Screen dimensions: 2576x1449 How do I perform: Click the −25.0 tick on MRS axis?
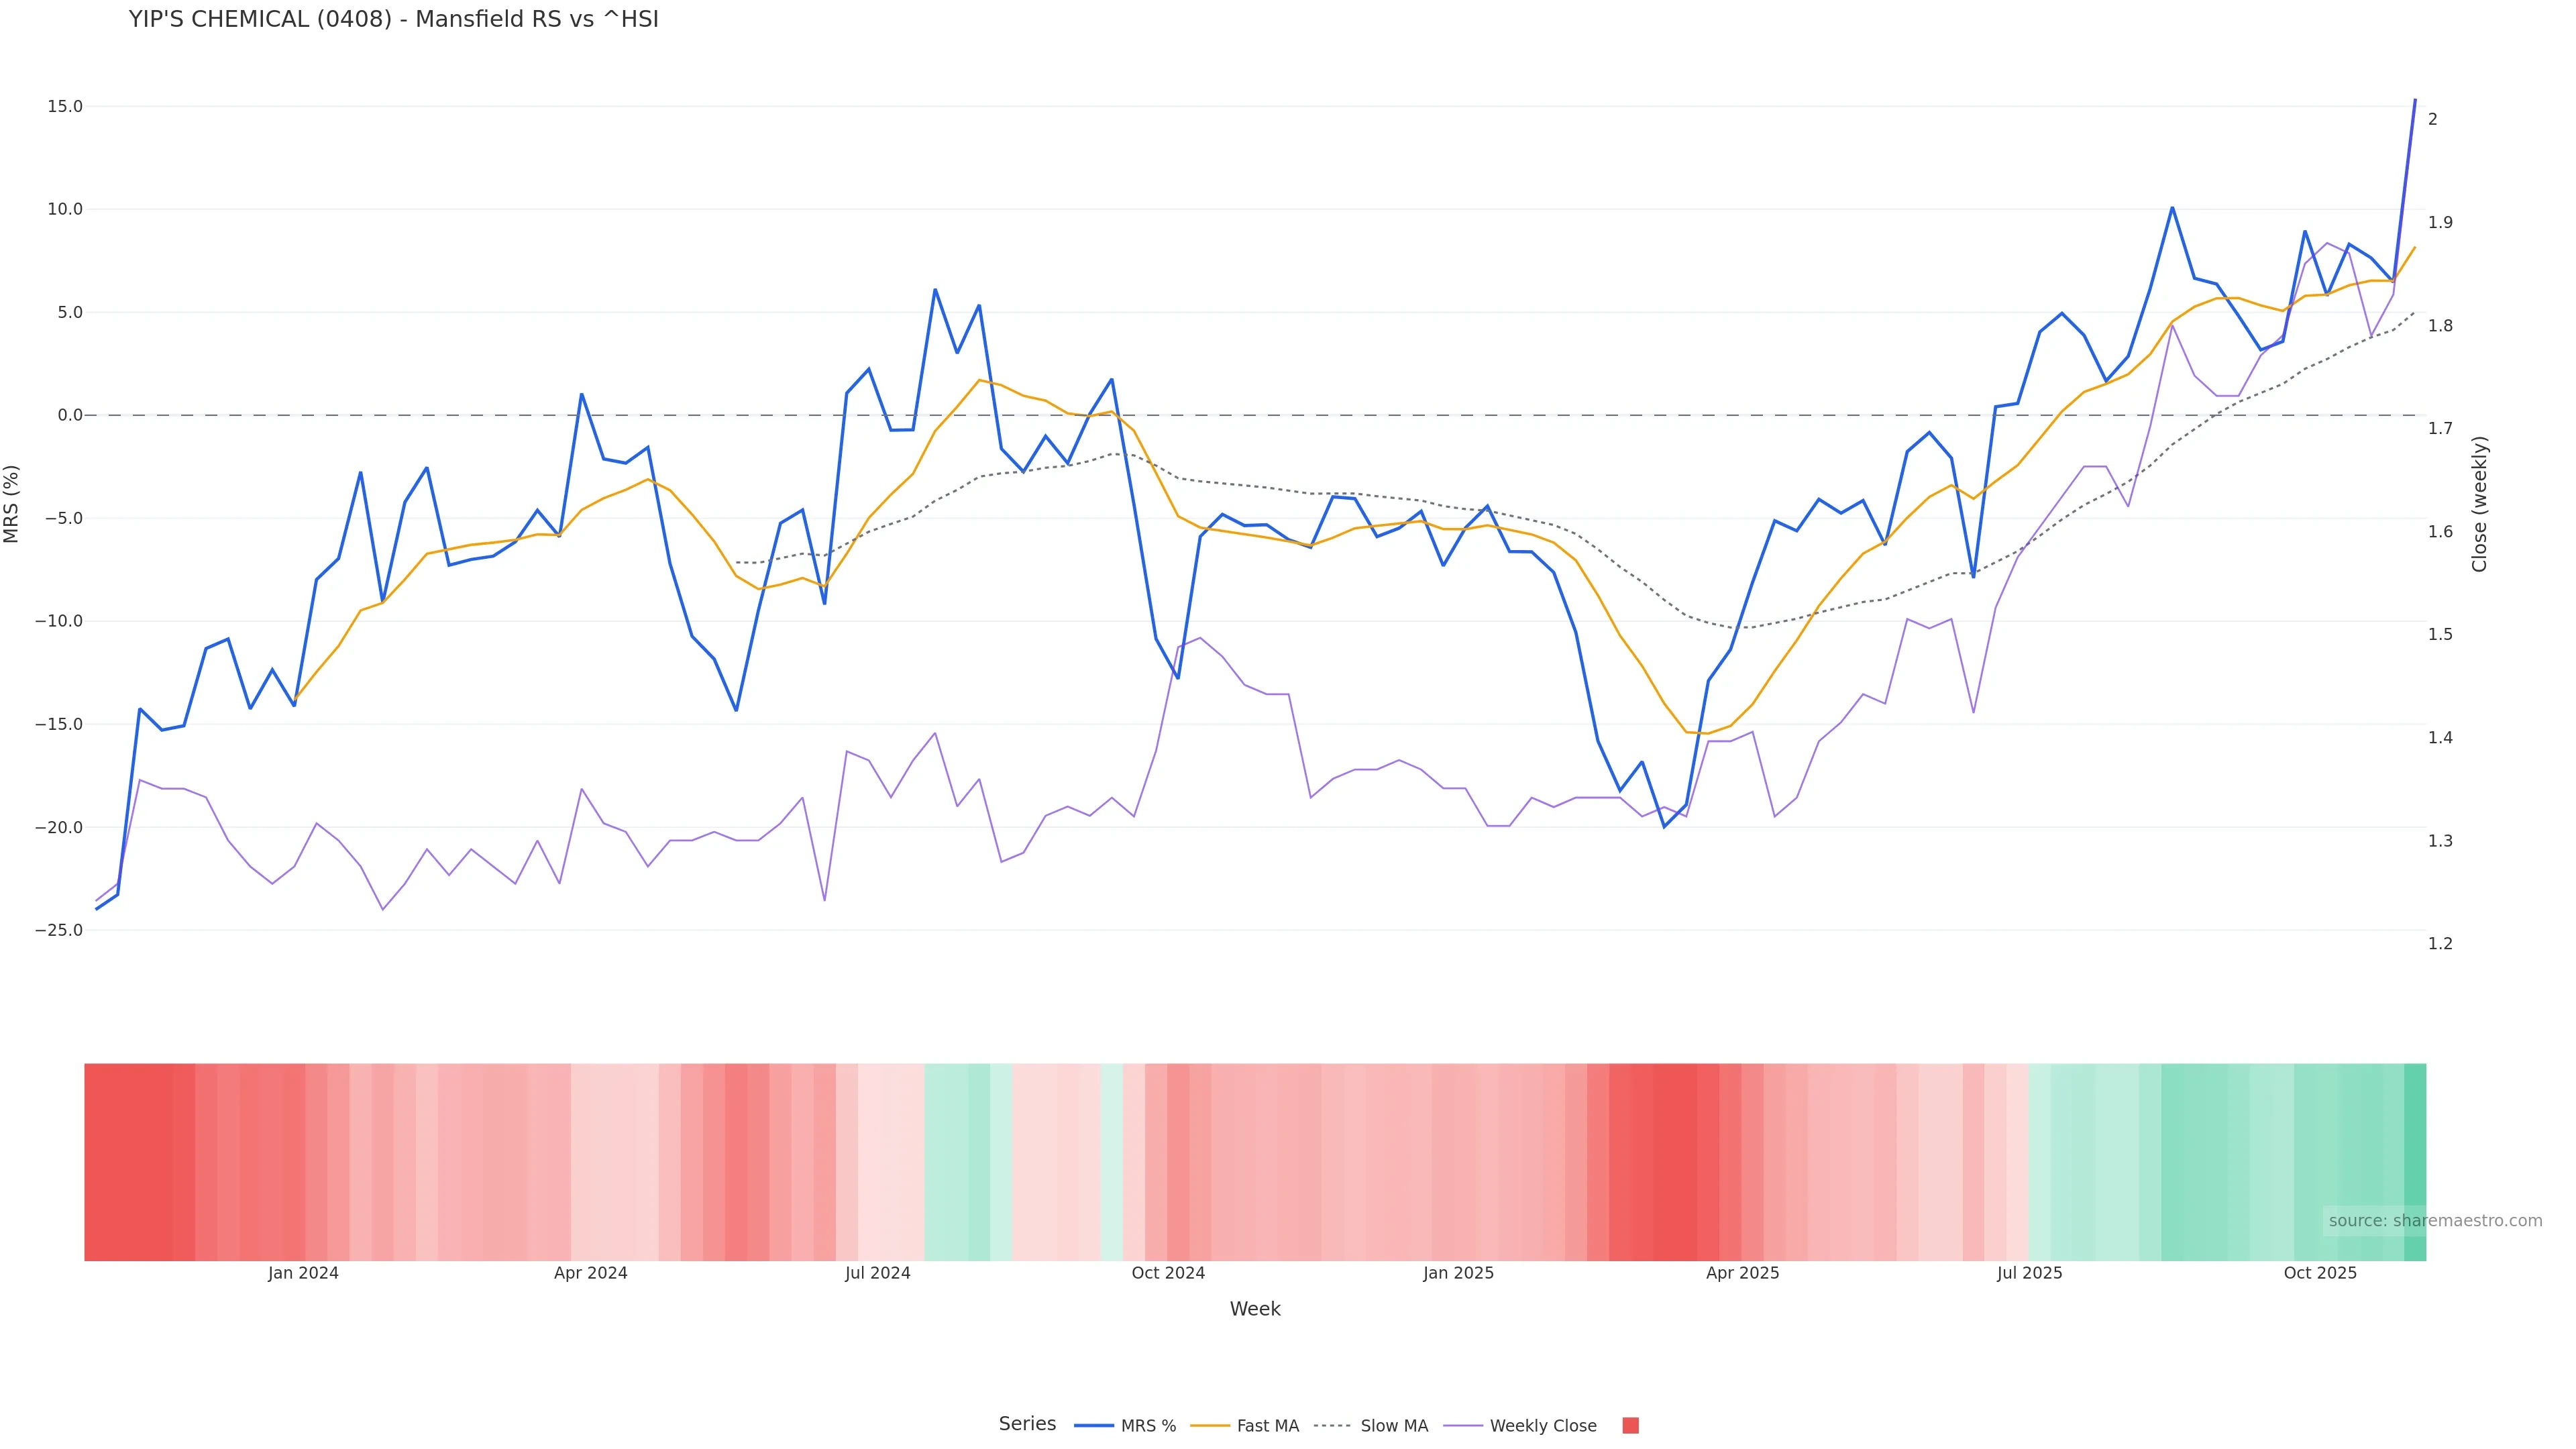pos(59,930)
